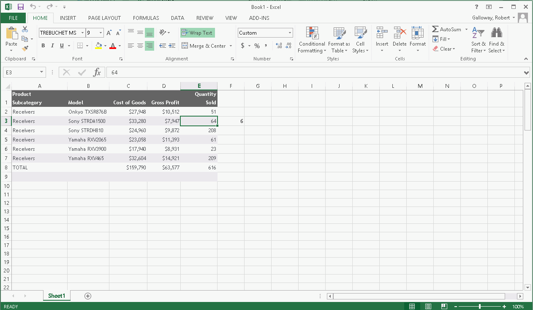Viewport: 533px width, 310px height.
Task: Switch to the PAGE LAYOUT tab
Action: (104, 18)
